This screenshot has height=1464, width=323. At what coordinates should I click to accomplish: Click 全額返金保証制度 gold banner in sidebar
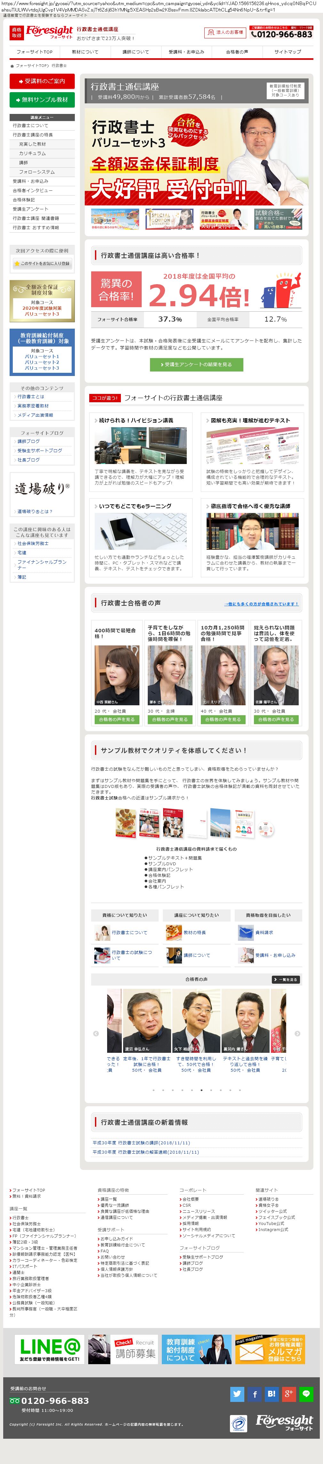(42, 301)
